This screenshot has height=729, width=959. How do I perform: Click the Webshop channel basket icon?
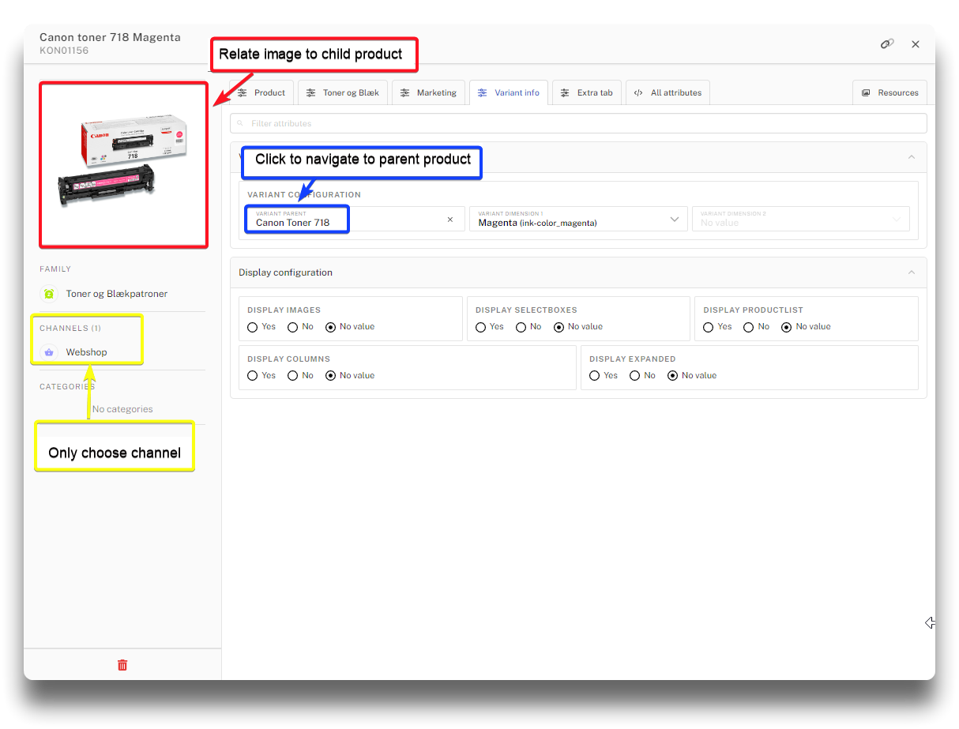click(x=49, y=352)
